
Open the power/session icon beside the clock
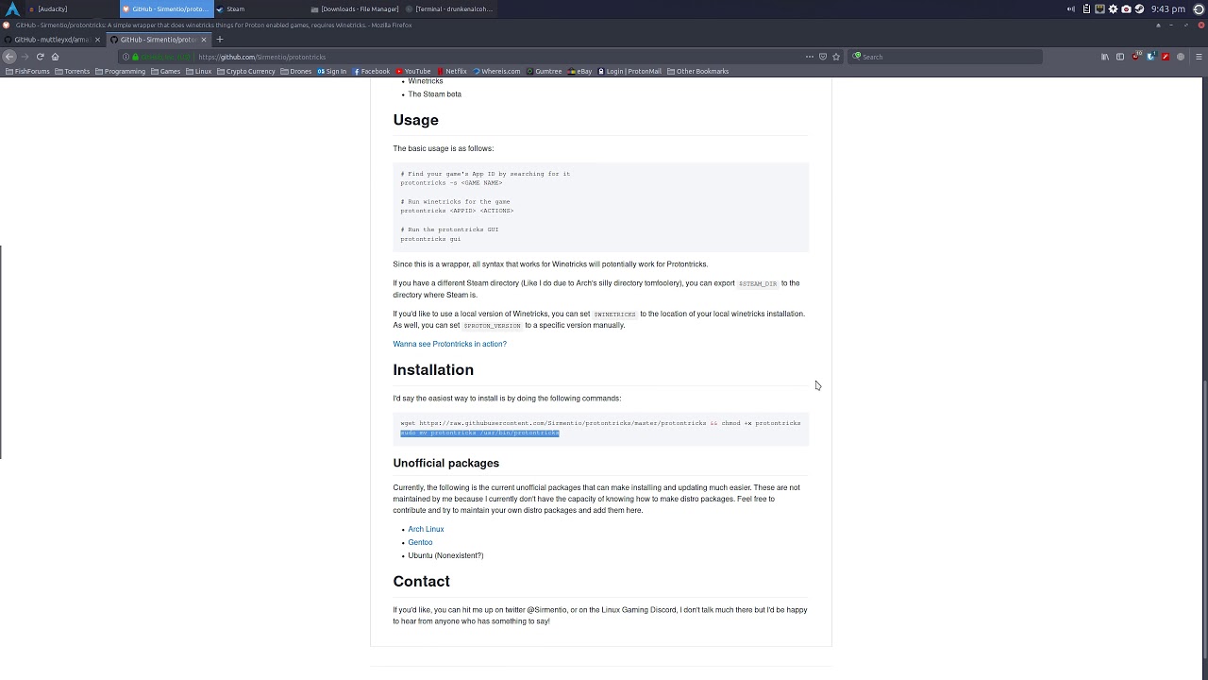(1200, 8)
